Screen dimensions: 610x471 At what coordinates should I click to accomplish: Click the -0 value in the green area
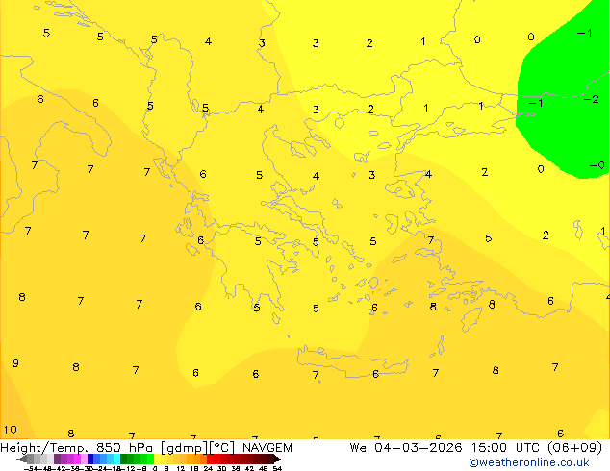tap(597, 165)
